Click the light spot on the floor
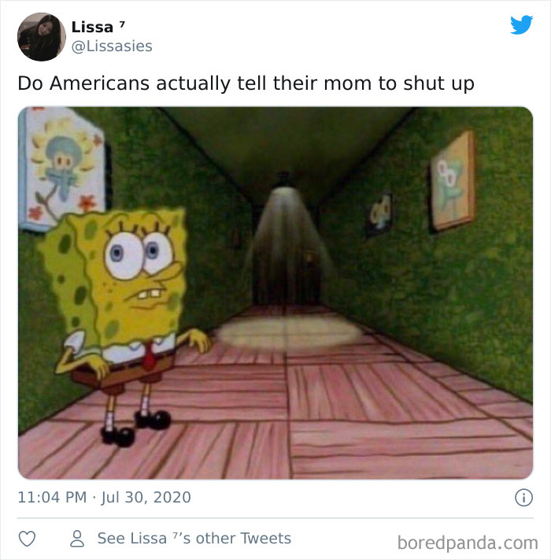Viewport: 551px width, 560px height. pyautogui.click(x=288, y=333)
